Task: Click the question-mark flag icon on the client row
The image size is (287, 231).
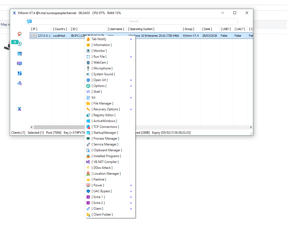Action: tap(33, 35)
